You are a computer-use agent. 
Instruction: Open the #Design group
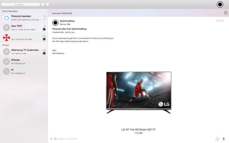tap(24, 61)
